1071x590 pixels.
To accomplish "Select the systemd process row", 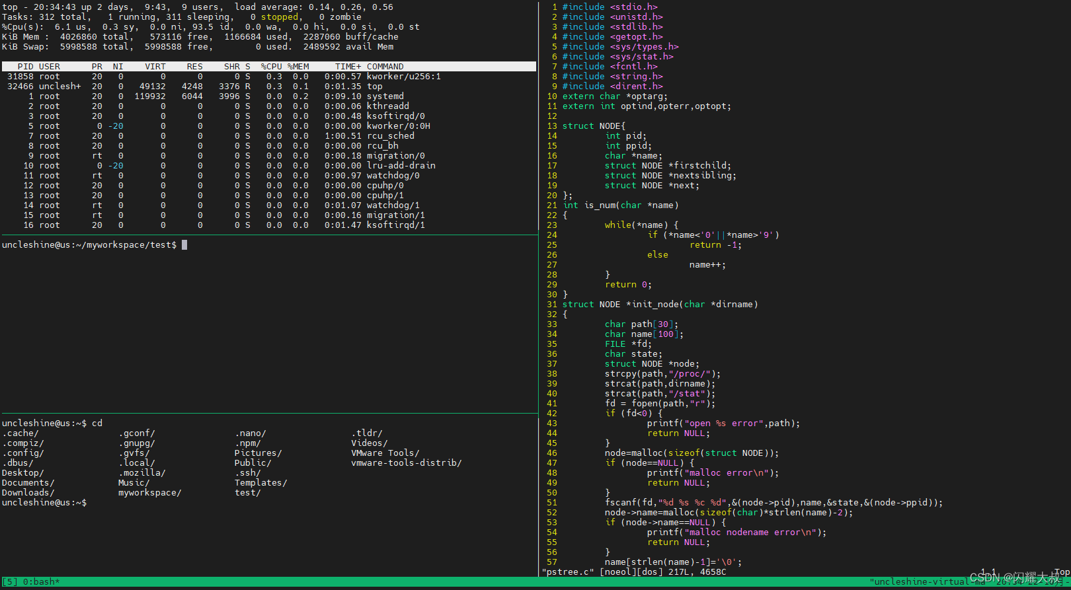I will (385, 96).
